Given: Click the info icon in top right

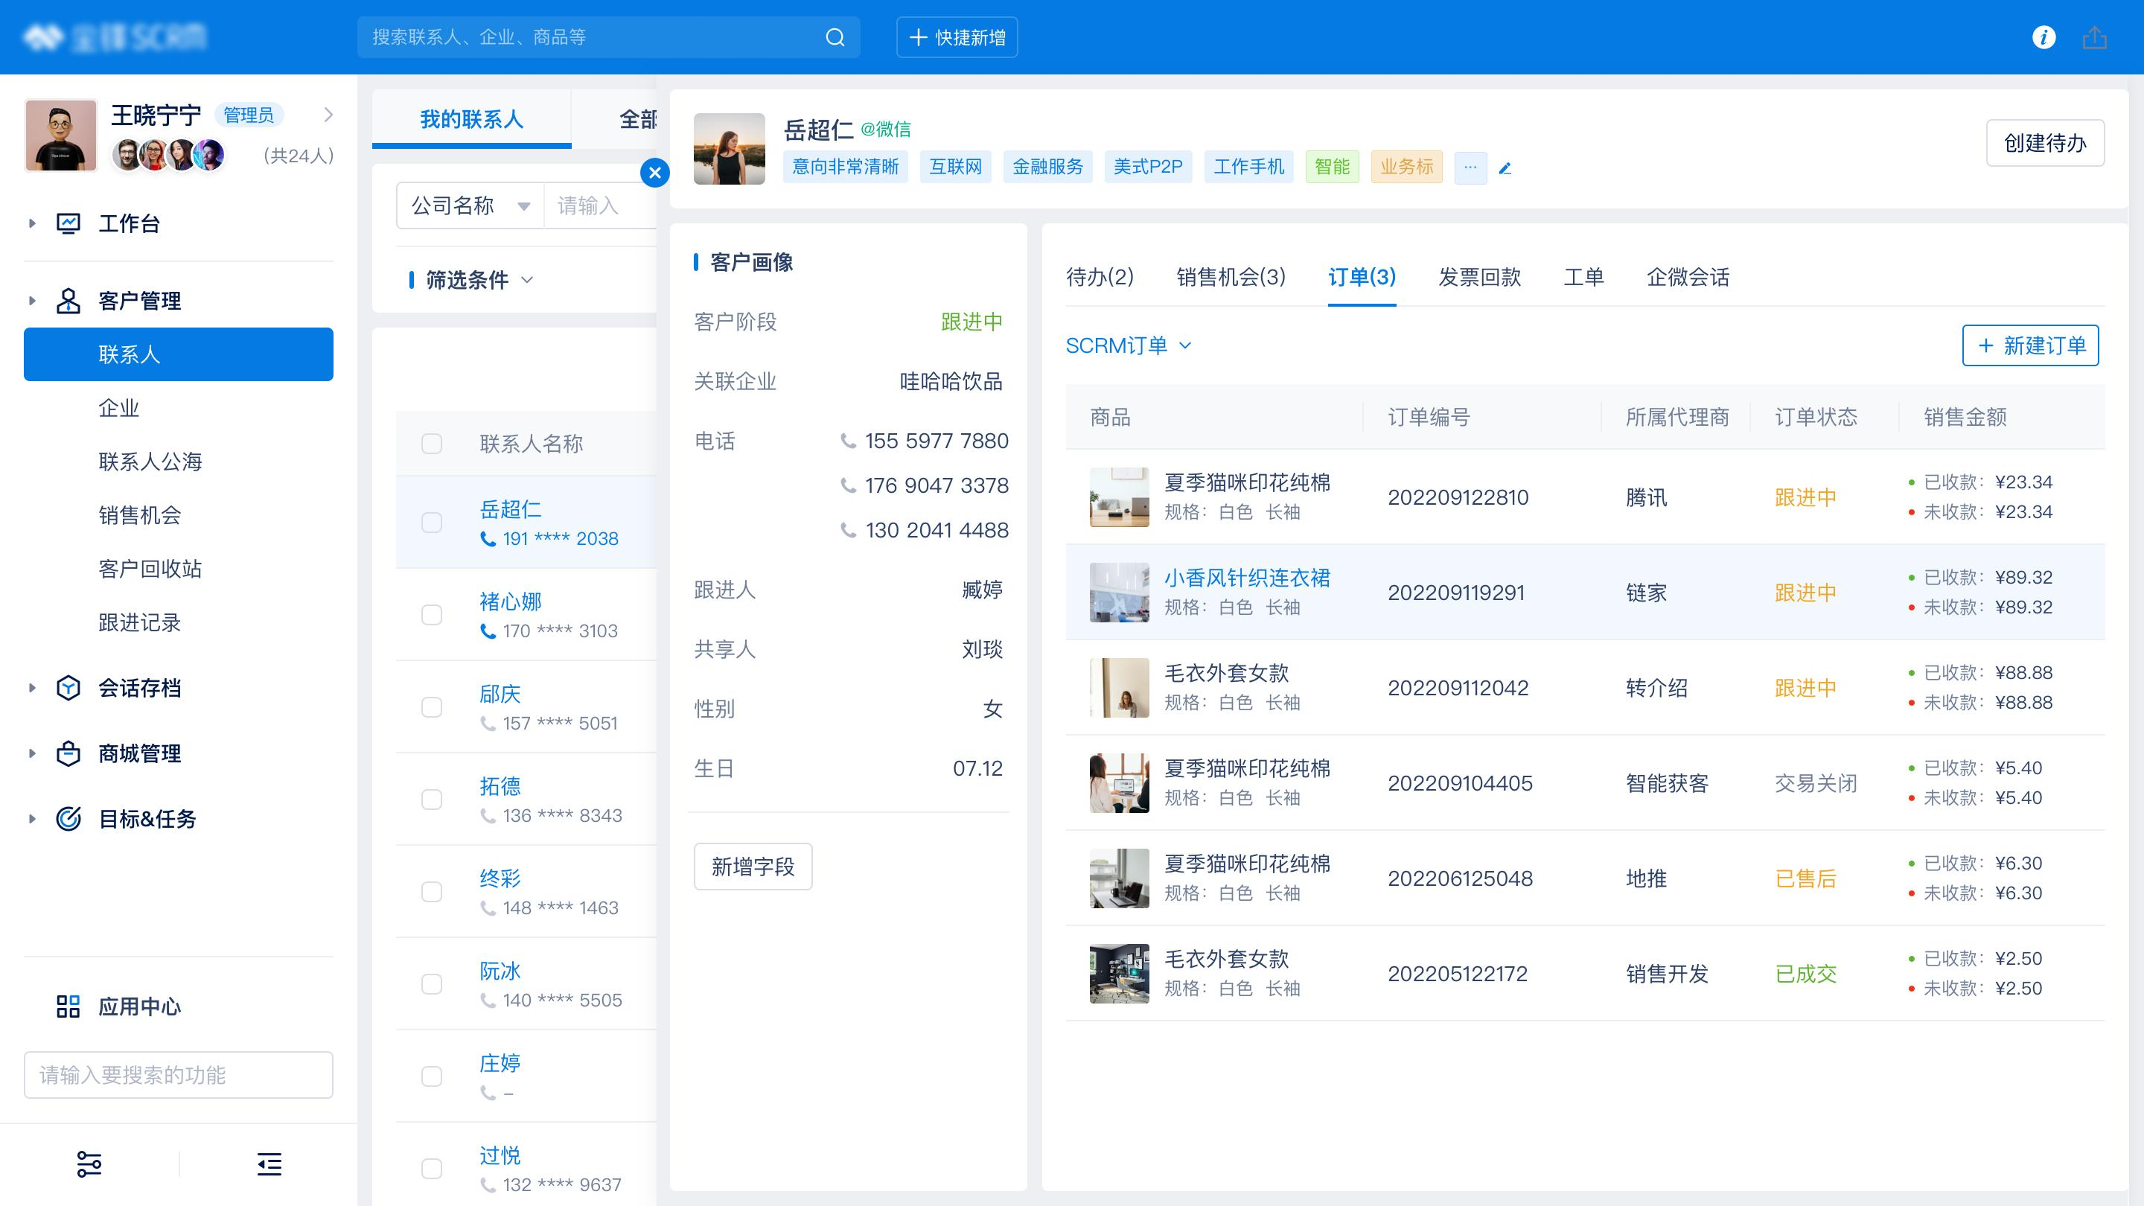Looking at the screenshot, I should tap(2043, 37).
